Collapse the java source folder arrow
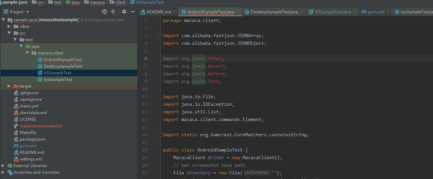The image size is (433, 179). coord(21,46)
